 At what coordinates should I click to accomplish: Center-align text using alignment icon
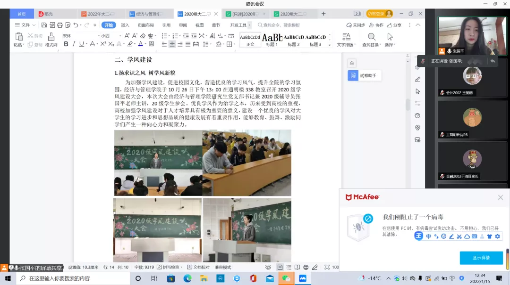(172, 44)
